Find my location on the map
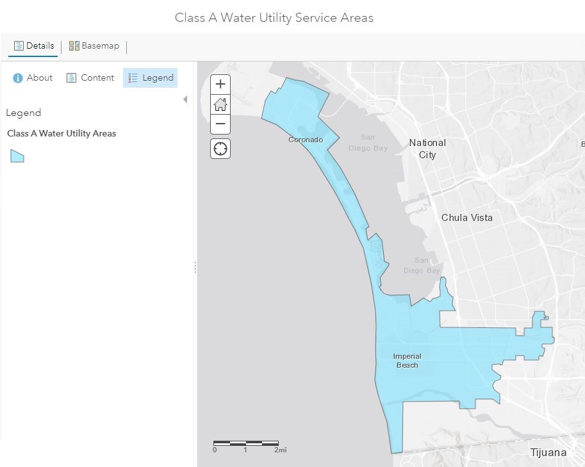The image size is (585, 467). pyautogui.click(x=220, y=149)
